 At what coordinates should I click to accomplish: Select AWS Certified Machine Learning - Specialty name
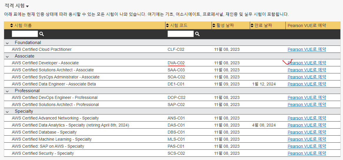click(52, 139)
